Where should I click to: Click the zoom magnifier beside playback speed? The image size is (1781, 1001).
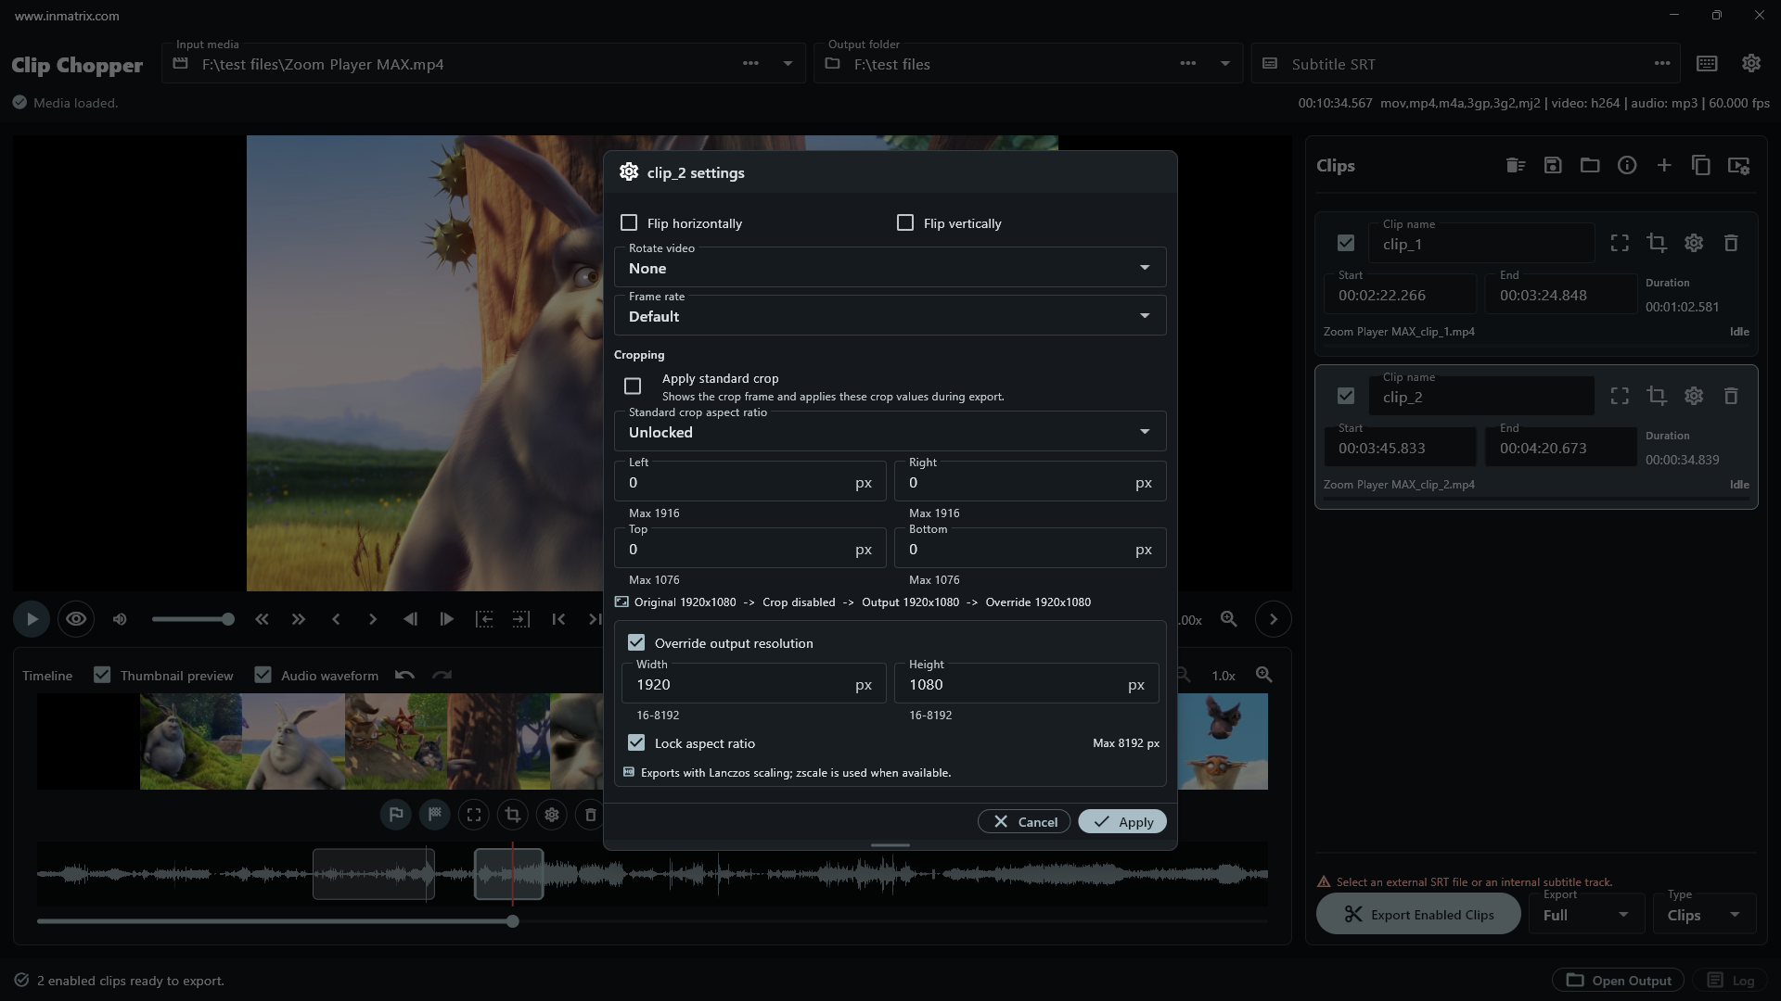tap(1229, 619)
